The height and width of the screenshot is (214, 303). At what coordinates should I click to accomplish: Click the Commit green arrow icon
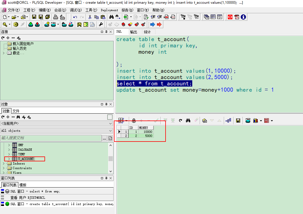(30, 24)
